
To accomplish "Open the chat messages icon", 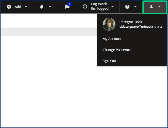I will [x=67, y=7].
